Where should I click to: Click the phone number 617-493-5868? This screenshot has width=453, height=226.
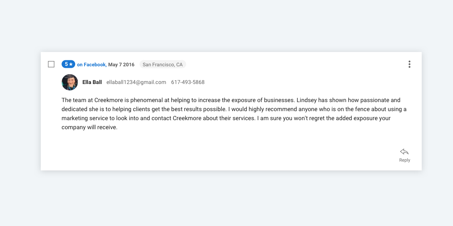[x=188, y=82]
